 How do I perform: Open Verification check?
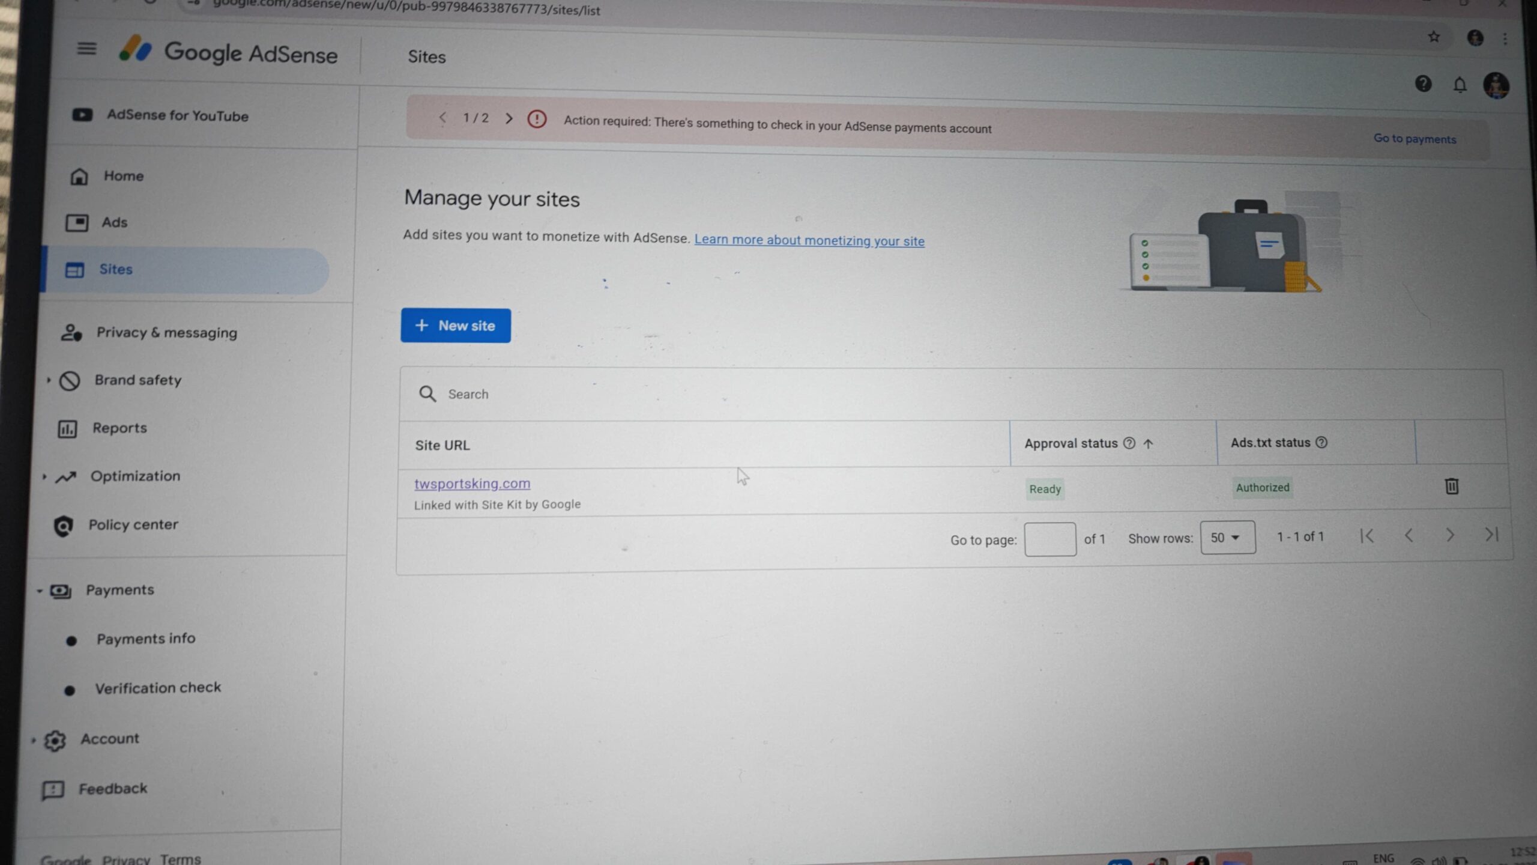(158, 687)
